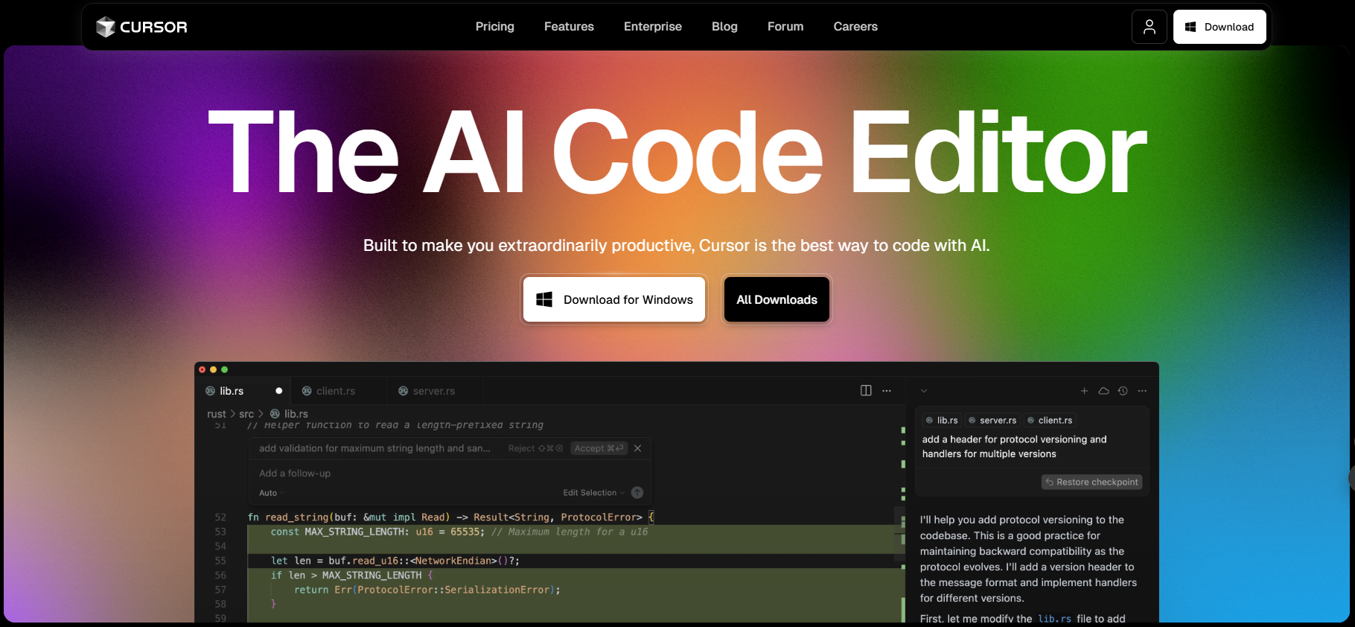The image size is (1355, 627).
Task: Click the red close dot of the editor window
Action: (202, 369)
